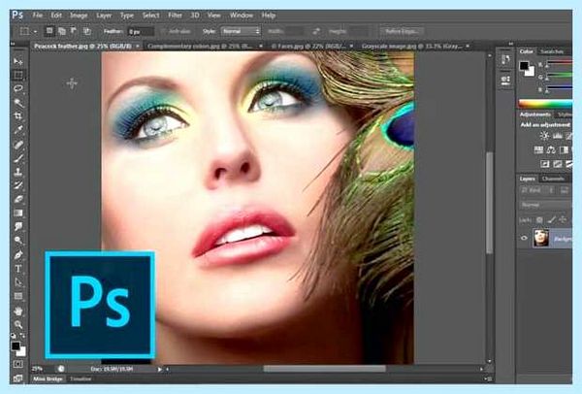582x394 pixels.
Task: Select the Path Selection tool
Action: (17, 282)
